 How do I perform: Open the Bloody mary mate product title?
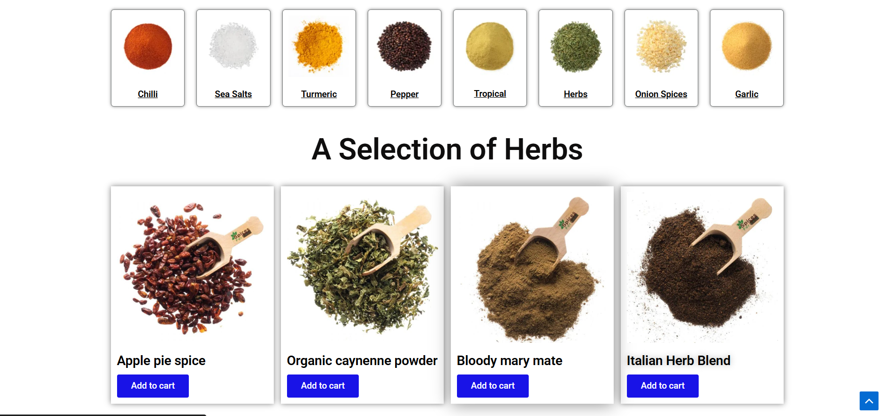click(509, 361)
